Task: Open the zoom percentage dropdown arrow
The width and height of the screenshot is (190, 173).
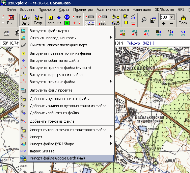Action: 171,17
